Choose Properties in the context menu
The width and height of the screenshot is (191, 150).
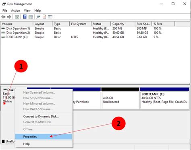[x=44, y=137]
